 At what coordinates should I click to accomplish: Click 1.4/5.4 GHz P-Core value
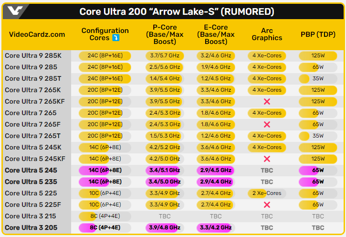(x=165, y=79)
